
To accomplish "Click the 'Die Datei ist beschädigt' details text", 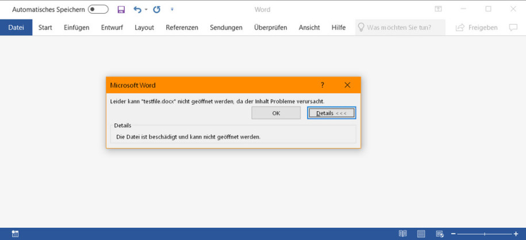I will (188, 137).
